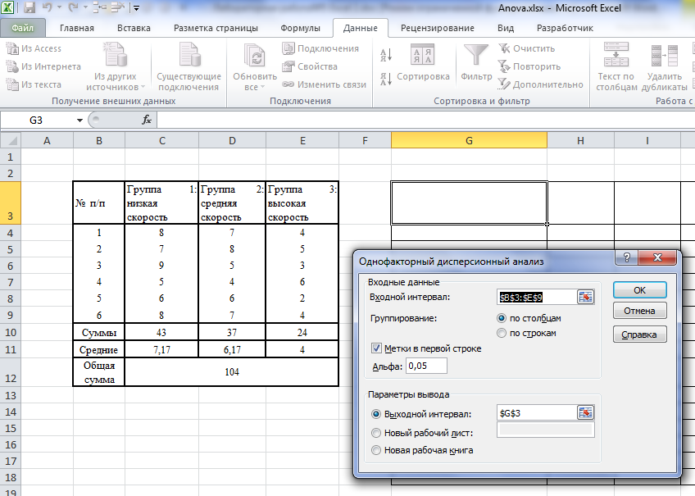The height and width of the screenshot is (496, 695).
Task: Click the Save icon in quick access toolbar
Action: point(30,7)
